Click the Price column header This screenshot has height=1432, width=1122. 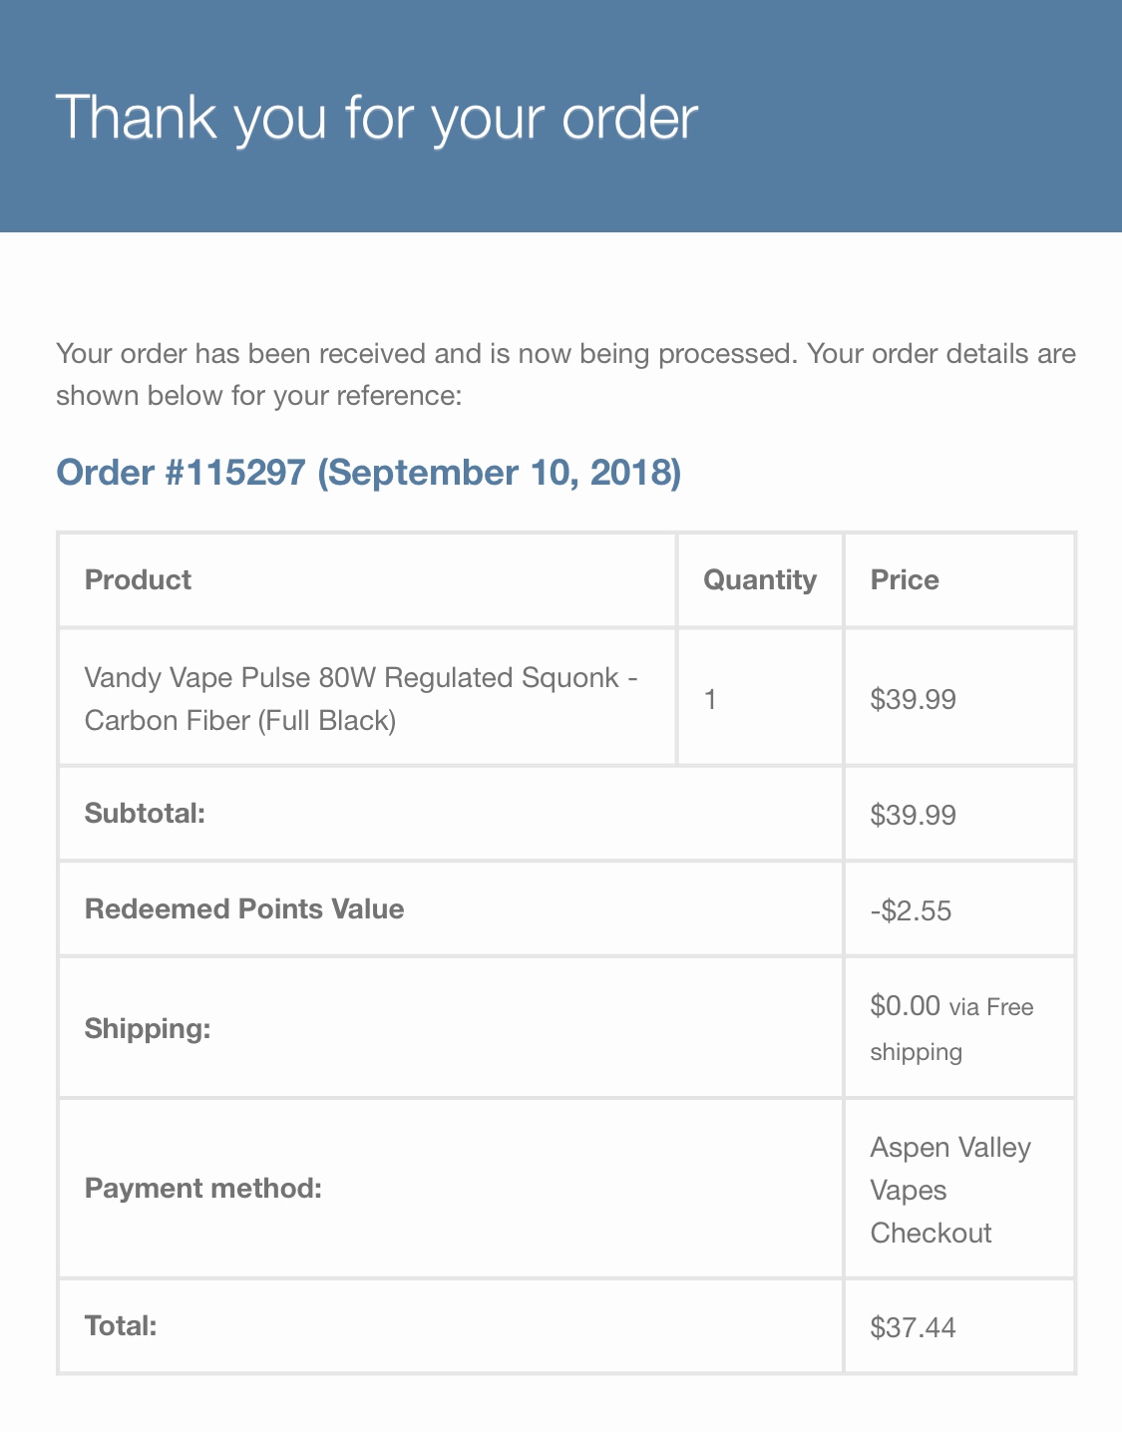[905, 579]
